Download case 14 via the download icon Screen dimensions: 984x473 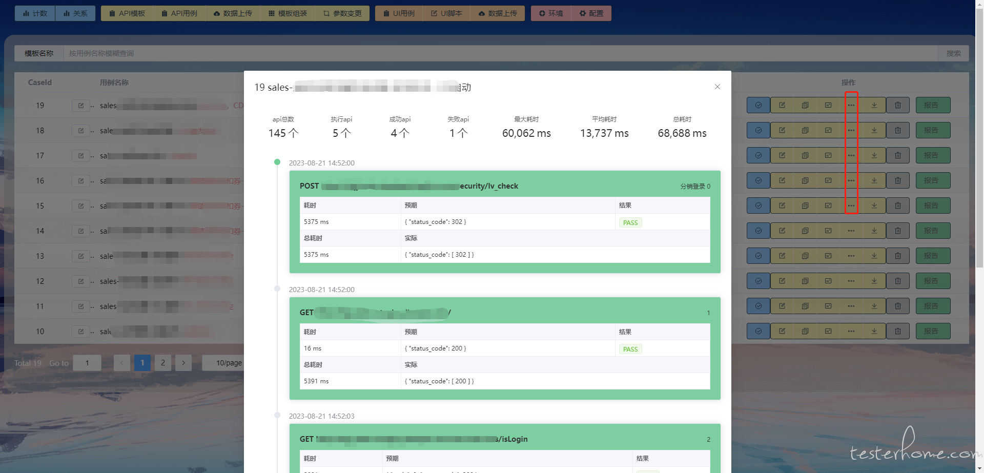tap(874, 231)
